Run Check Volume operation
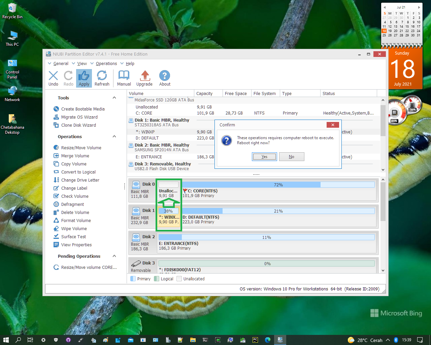 71,196
